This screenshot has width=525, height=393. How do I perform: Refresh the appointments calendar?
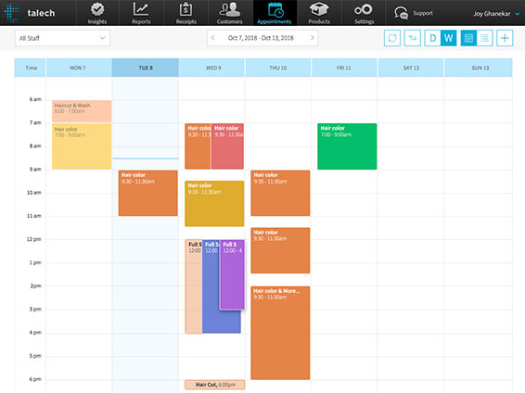point(392,38)
